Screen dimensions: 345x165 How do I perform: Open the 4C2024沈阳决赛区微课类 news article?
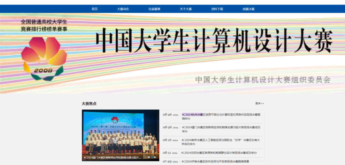(219, 153)
